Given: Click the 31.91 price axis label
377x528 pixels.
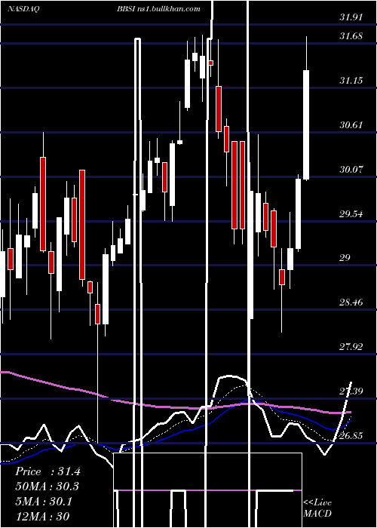Looking at the screenshot, I should tap(351, 17).
